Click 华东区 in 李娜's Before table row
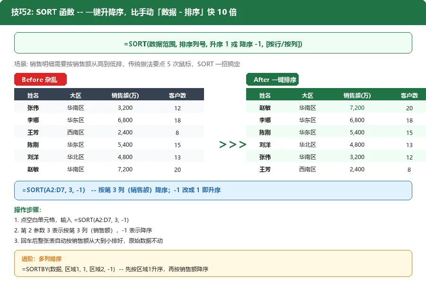 [76, 120]
